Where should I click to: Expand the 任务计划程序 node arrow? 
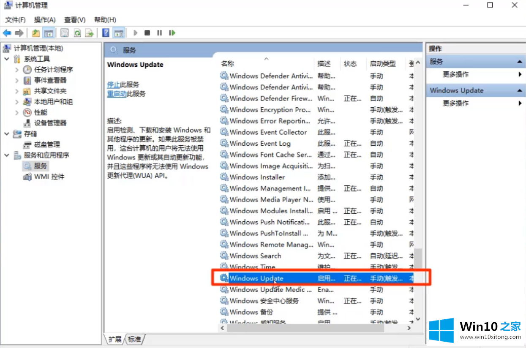point(17,70)
